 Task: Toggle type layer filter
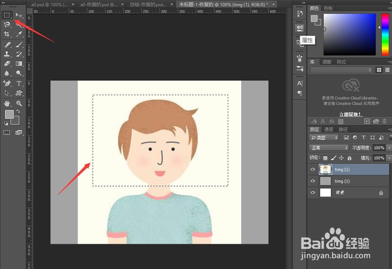pos(363,137)
